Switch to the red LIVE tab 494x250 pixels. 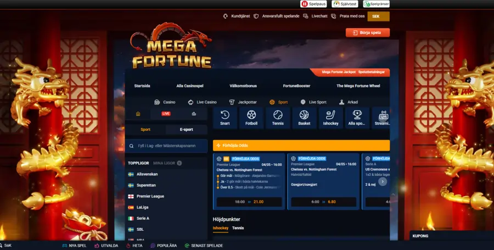click(x=166, y=114)
